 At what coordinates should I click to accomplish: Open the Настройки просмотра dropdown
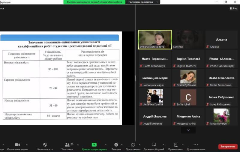[x=143, y=2]
